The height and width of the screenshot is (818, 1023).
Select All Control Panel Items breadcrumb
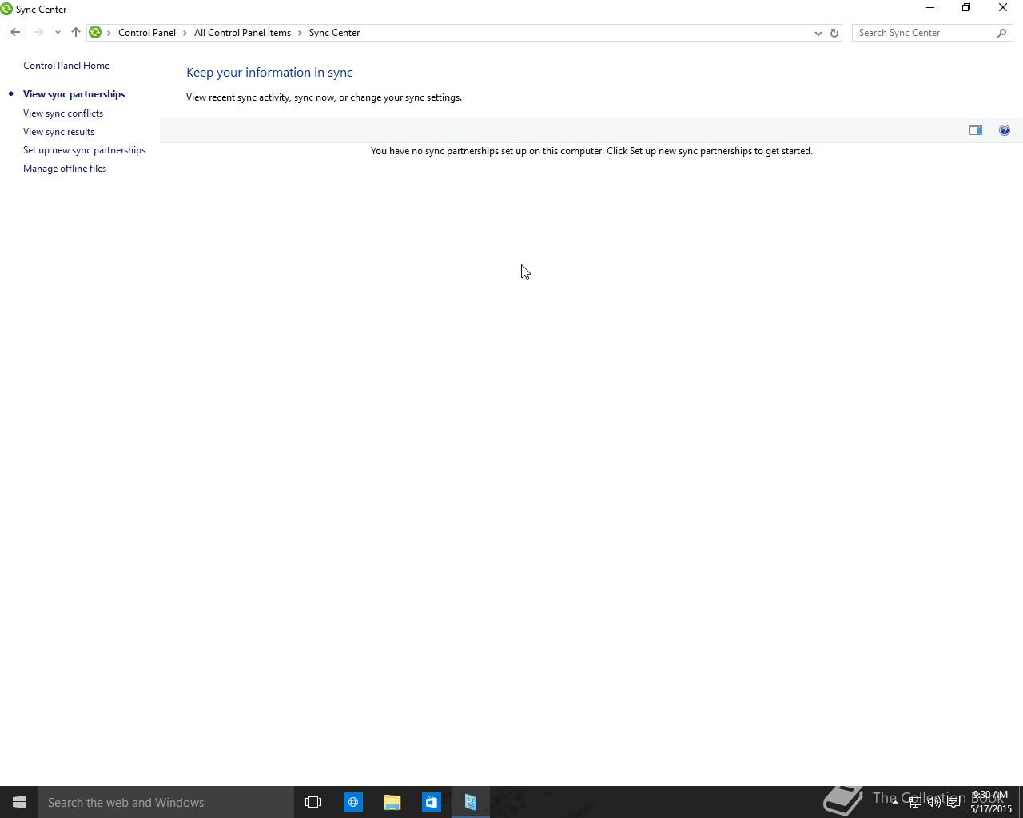coord(242,33)
